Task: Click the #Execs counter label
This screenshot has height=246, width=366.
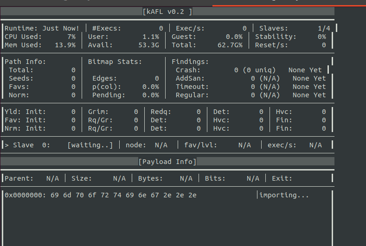Action: (x=106, y=28)
